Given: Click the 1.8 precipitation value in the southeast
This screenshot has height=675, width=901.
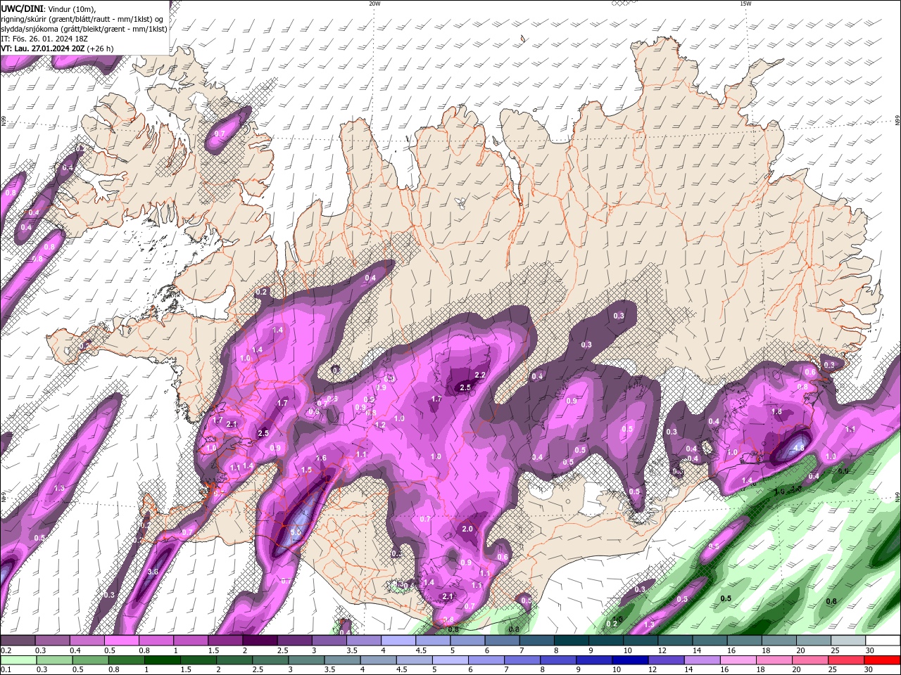Looking at the screenshot, I should click(x=777, y=411).
